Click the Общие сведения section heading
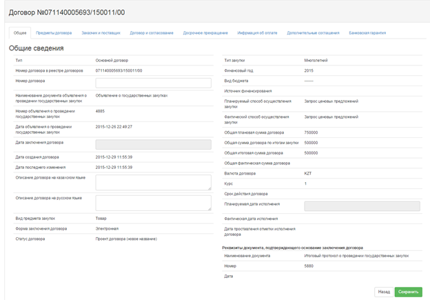430x300 pixels. point(37,48)
